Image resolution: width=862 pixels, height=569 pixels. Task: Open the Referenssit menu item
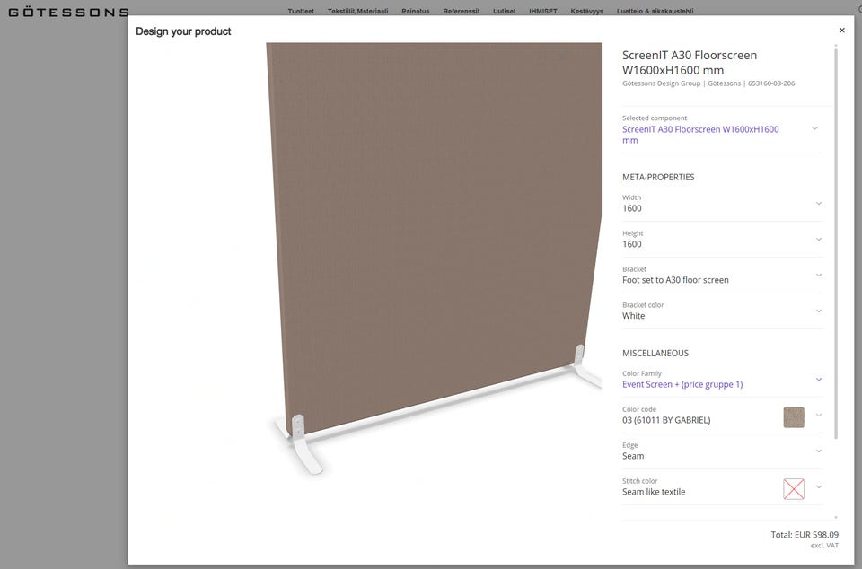tap(462, 11)
